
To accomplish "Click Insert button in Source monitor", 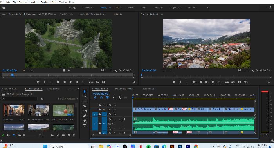I will [x=91, y=82].
